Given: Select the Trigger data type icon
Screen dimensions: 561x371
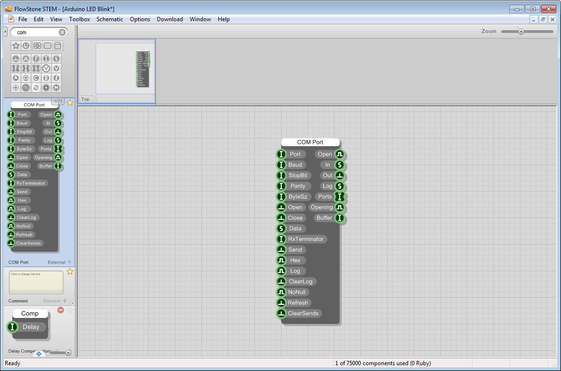Looking at the screenshot, I should 16,58.
